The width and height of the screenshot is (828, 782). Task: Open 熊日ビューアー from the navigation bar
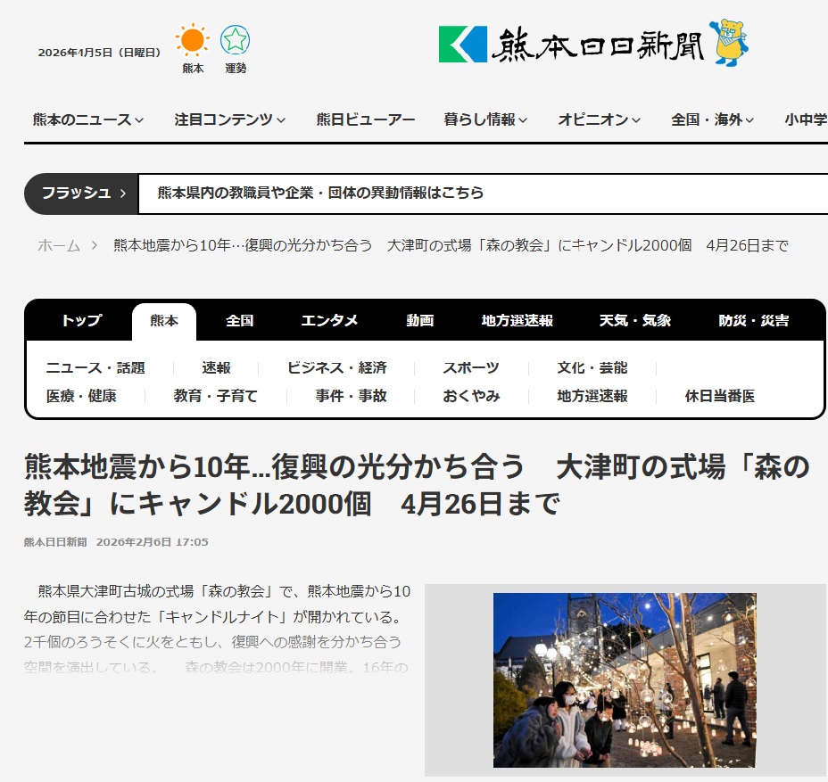click(x=366, y=119)
